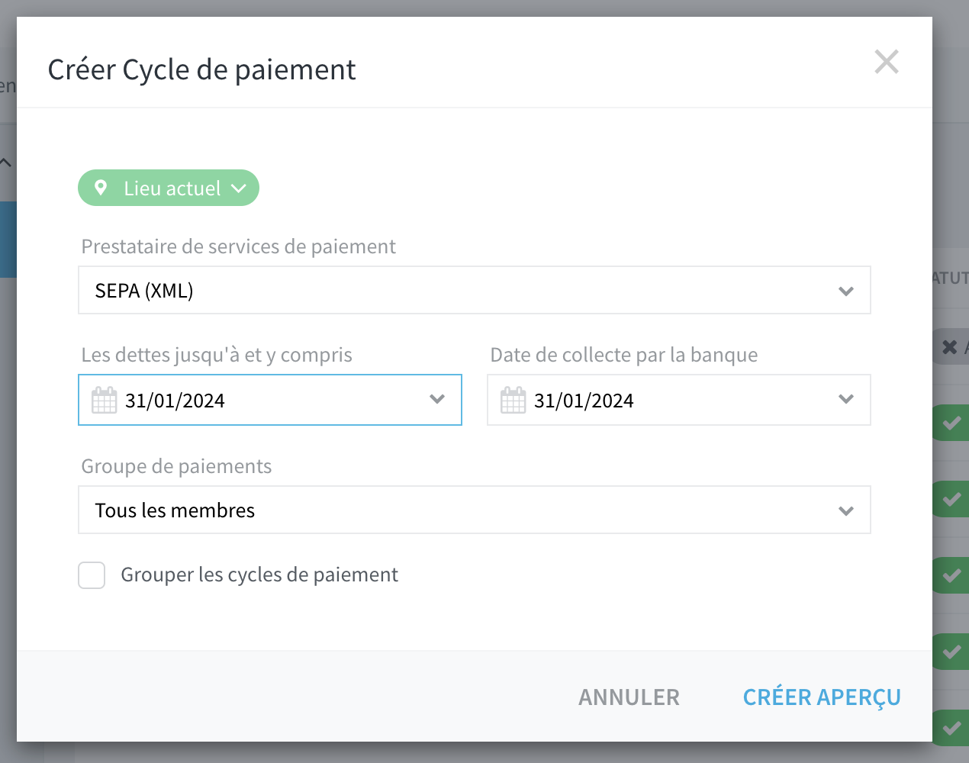Click the Groupe de paiements label
The width and height of the screenshot is (969, 763).
pyautogui.click(x=176, y=466)
